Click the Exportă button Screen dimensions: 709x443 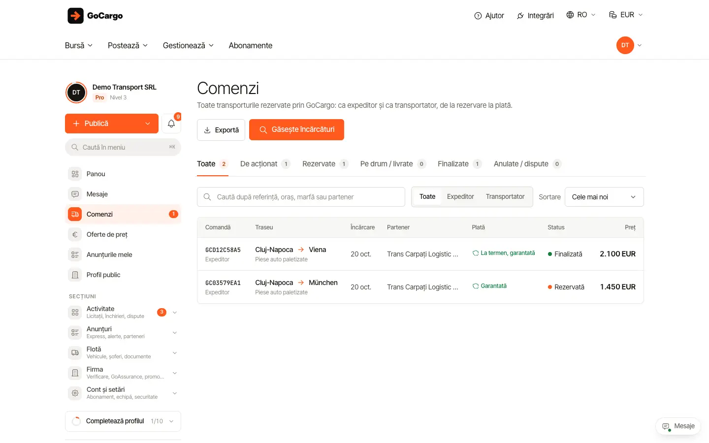click(221, 130)
